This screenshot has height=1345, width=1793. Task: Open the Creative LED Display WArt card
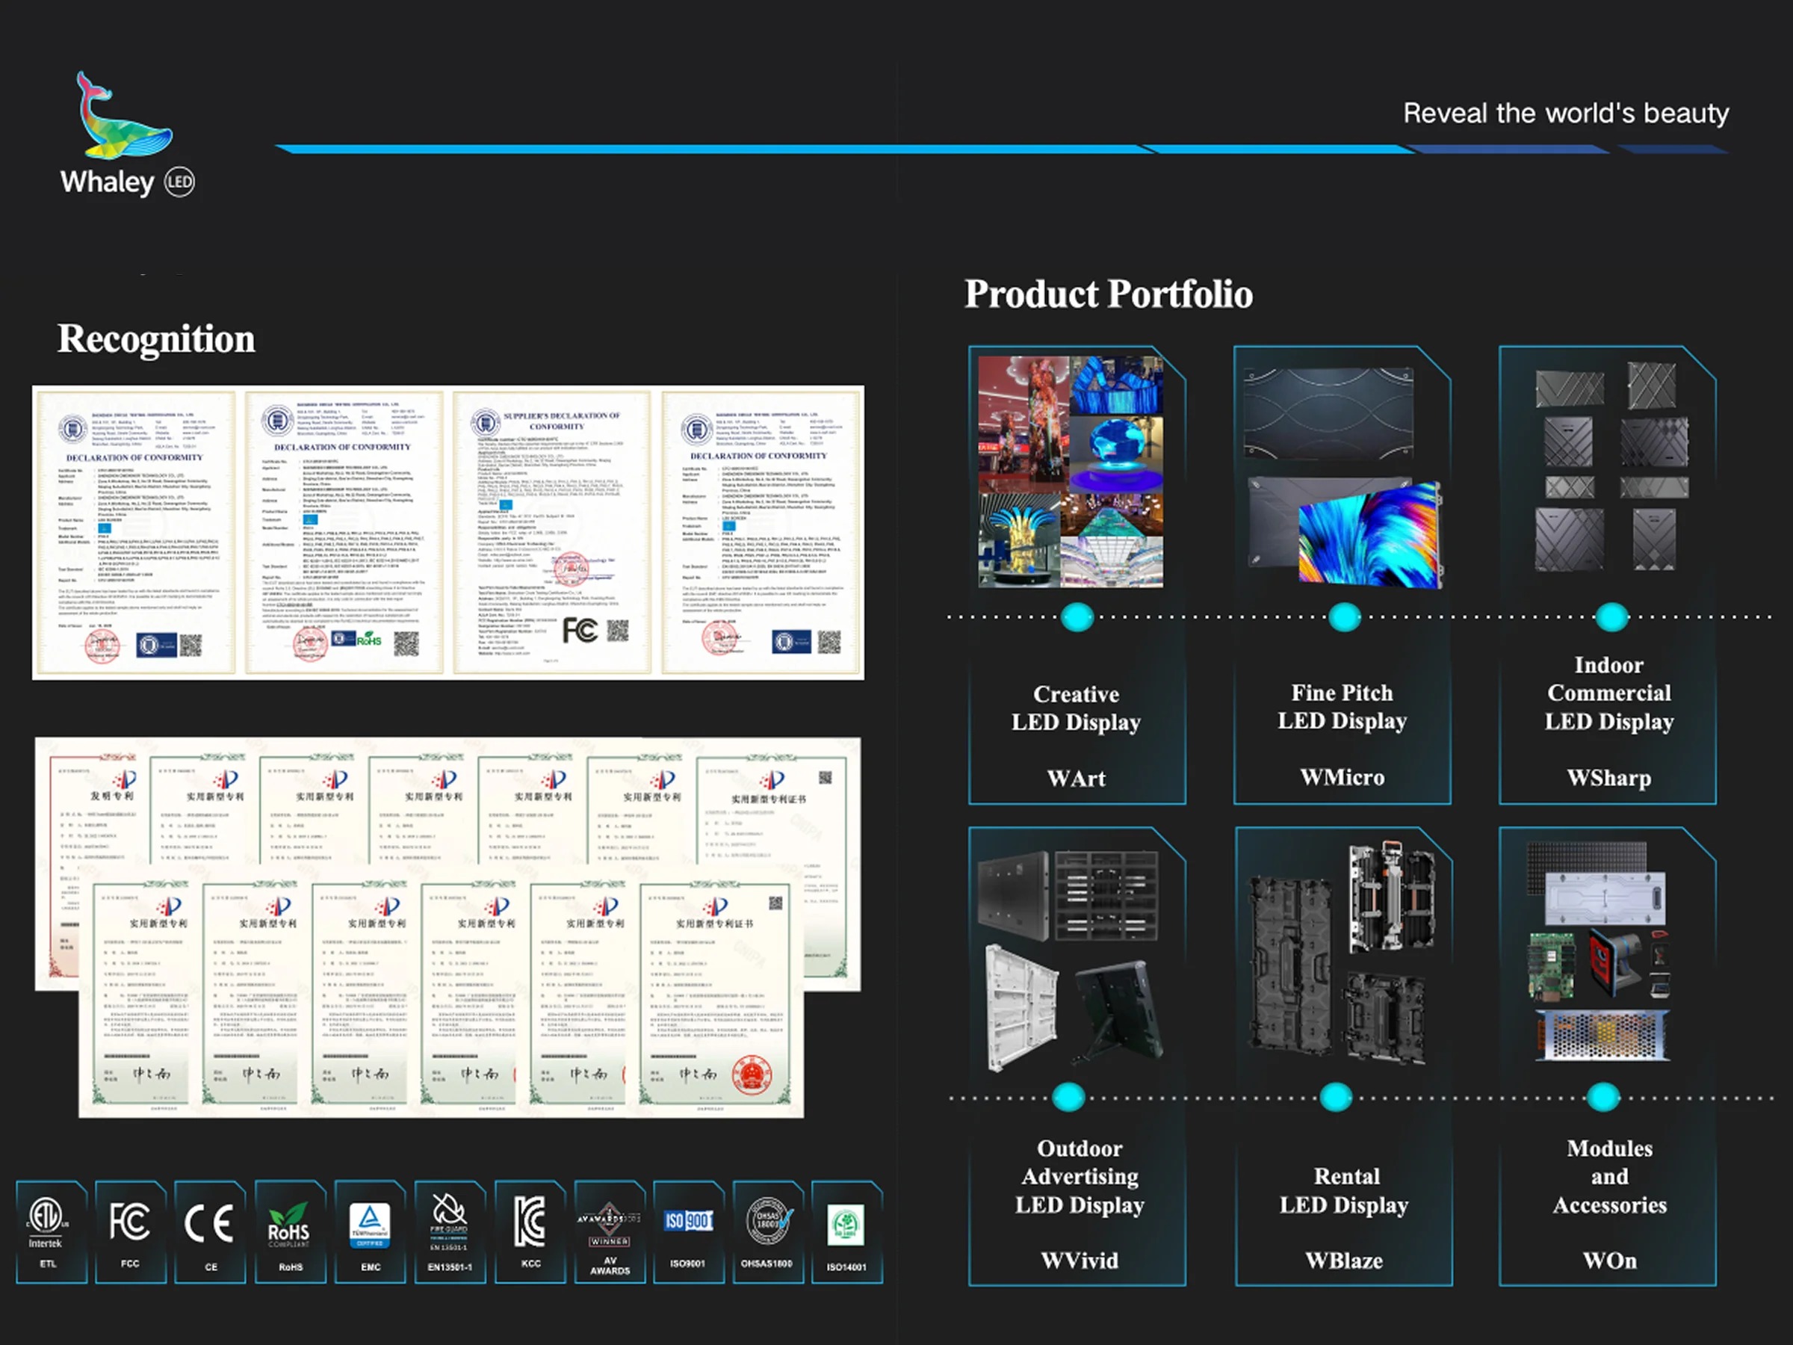pyautogui.click(x=1077, y=575)
